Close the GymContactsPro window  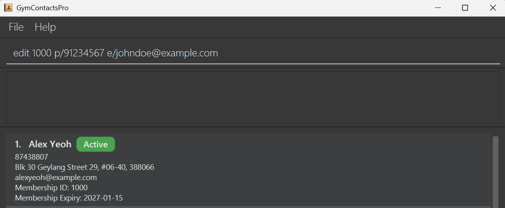pos(492,8)
